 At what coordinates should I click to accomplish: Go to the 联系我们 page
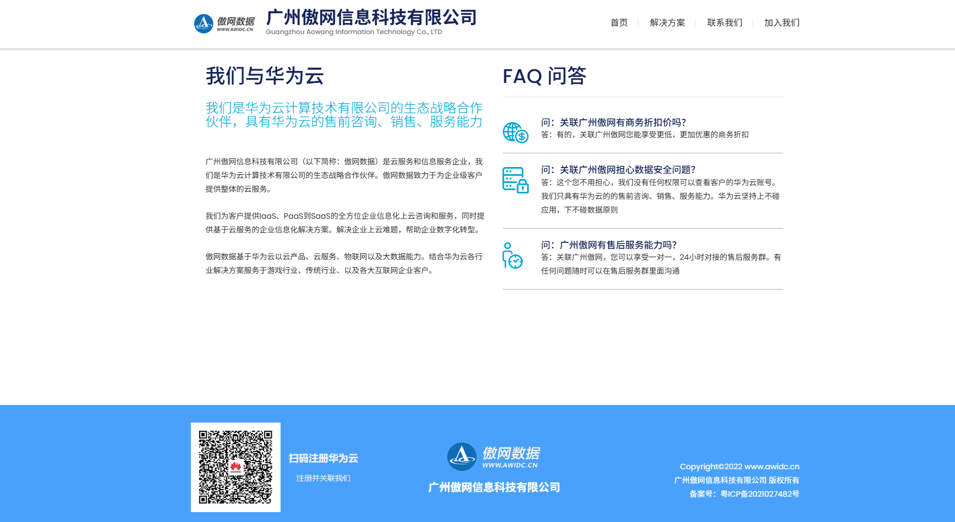(725, 23)
